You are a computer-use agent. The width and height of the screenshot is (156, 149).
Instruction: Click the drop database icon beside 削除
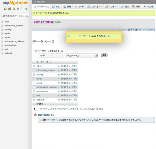click(x=97, y=109)
